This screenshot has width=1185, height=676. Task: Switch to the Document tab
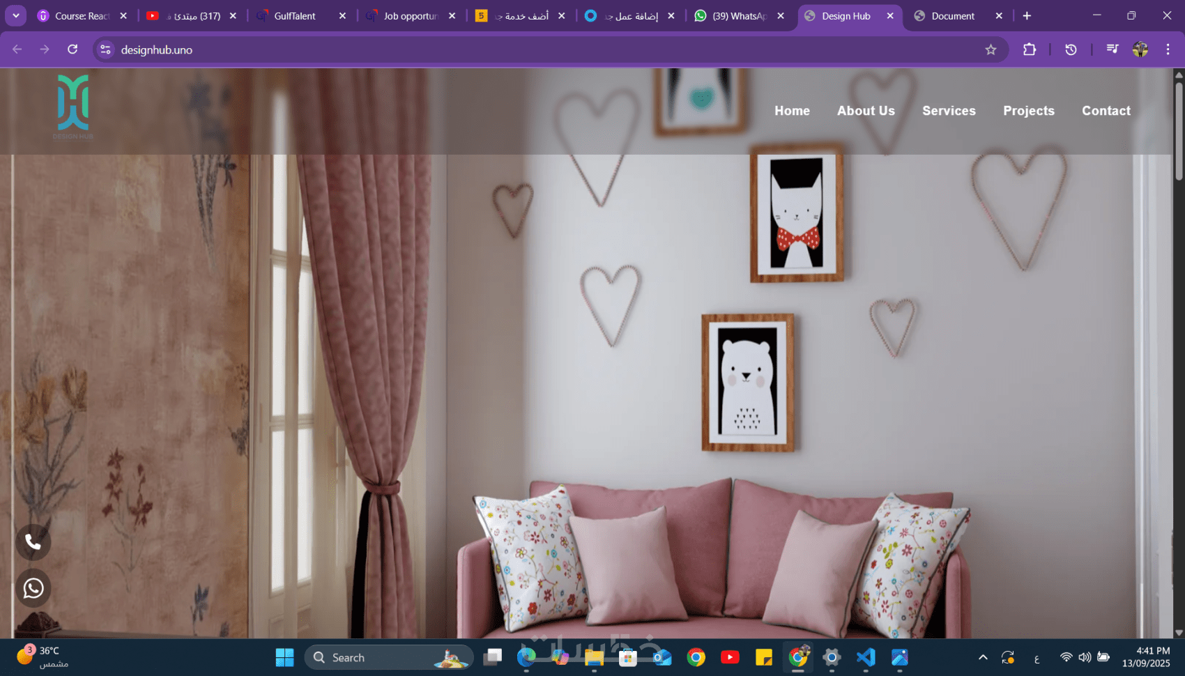point(958,15)
